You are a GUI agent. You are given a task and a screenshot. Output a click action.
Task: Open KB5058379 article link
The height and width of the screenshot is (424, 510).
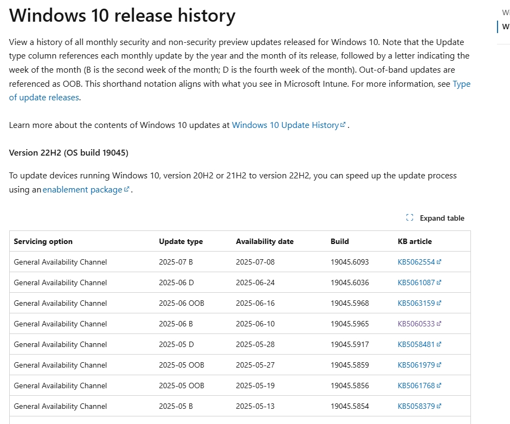(419, 406)
